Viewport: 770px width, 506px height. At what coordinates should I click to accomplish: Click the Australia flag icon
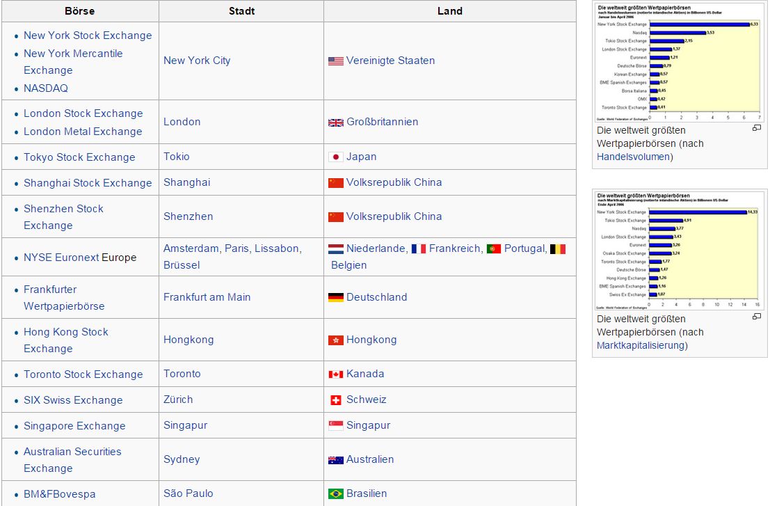[x=336, y=460]
